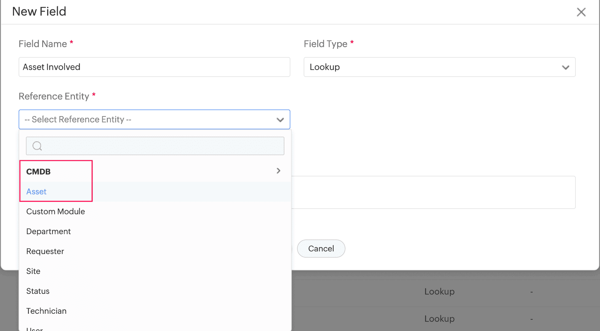Choose Site as the reference entity
Image resolution: width=600 pixels, height=331 pixels.
pos(33,271)
